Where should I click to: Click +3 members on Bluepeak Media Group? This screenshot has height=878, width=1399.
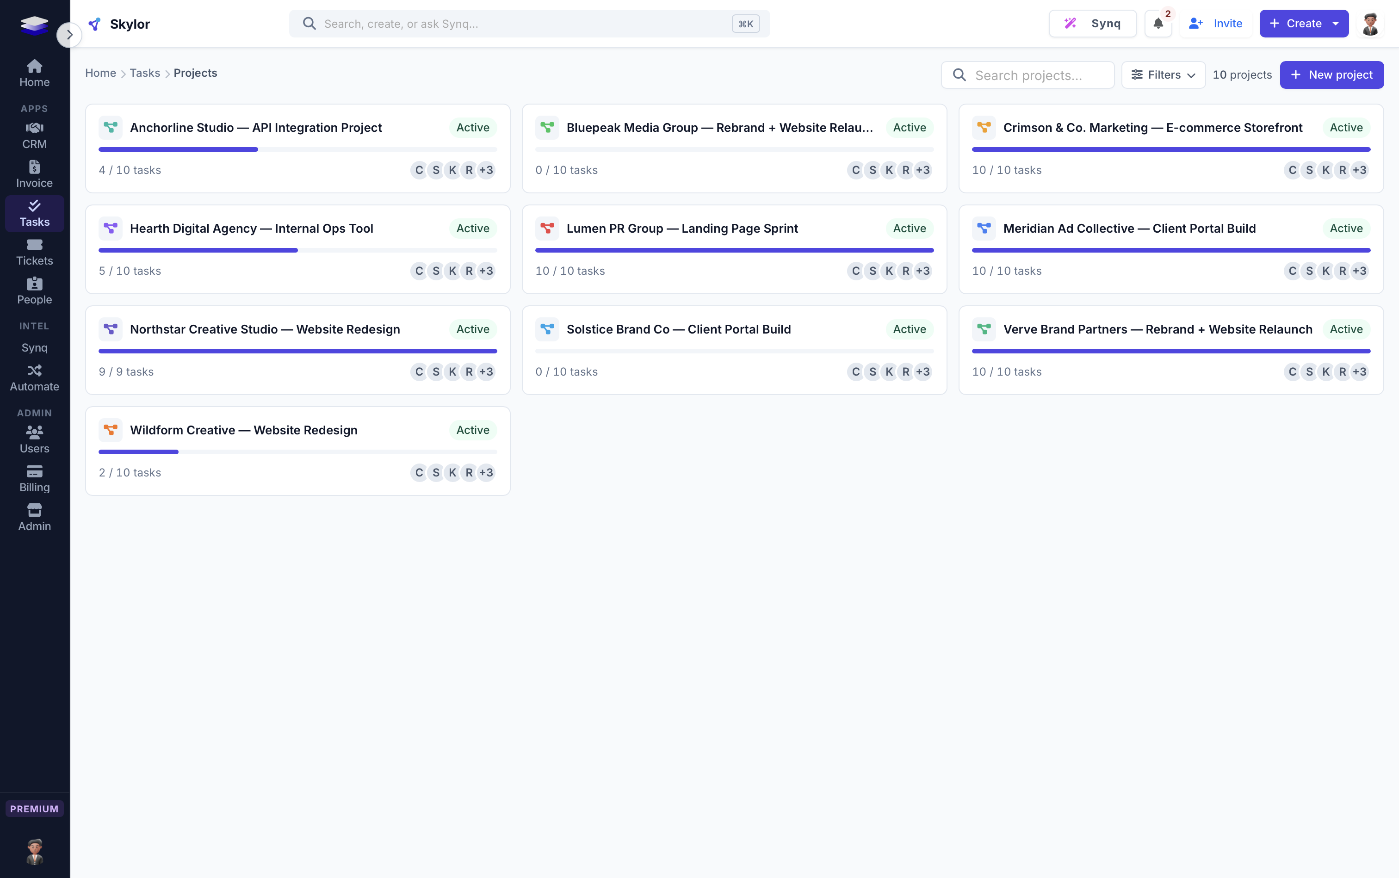922,170
